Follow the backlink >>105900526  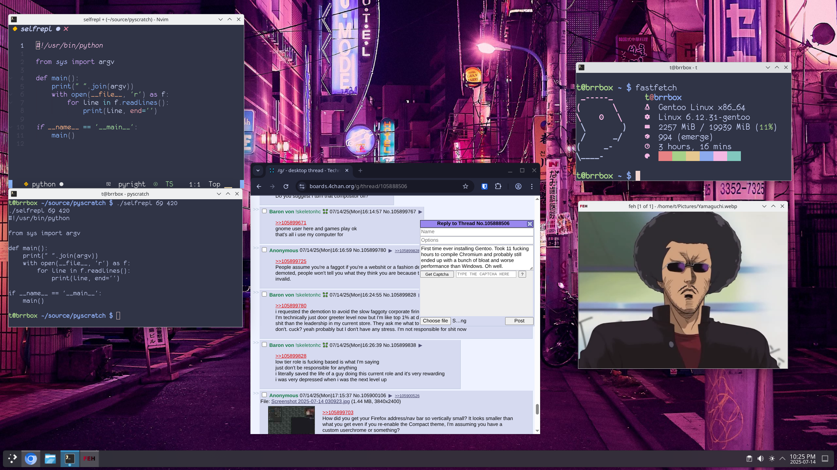click(407, 396)
